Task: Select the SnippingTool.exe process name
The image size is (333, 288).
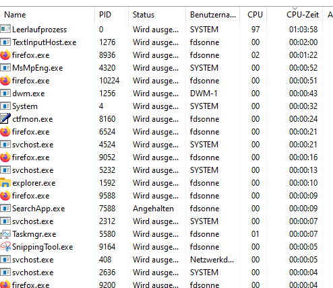Action: [42, 247]
